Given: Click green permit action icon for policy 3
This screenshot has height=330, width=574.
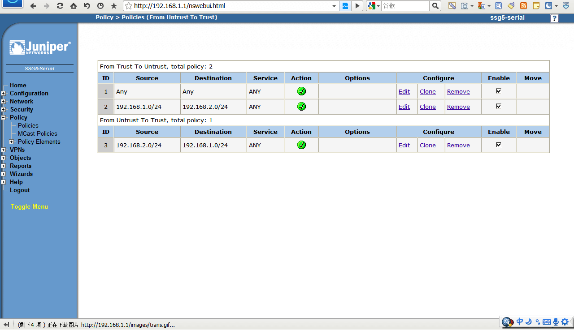Looking at the screenshot, I should click(x=301, y=145).
